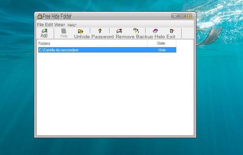Click the State column header

pos(162,43)
